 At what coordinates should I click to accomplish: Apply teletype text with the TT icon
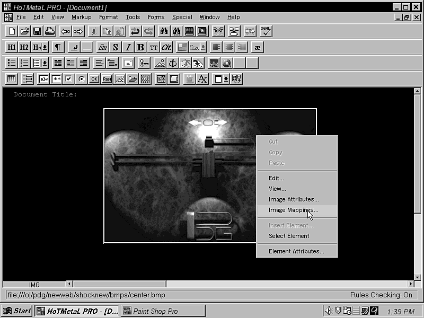tap(153, 47)
